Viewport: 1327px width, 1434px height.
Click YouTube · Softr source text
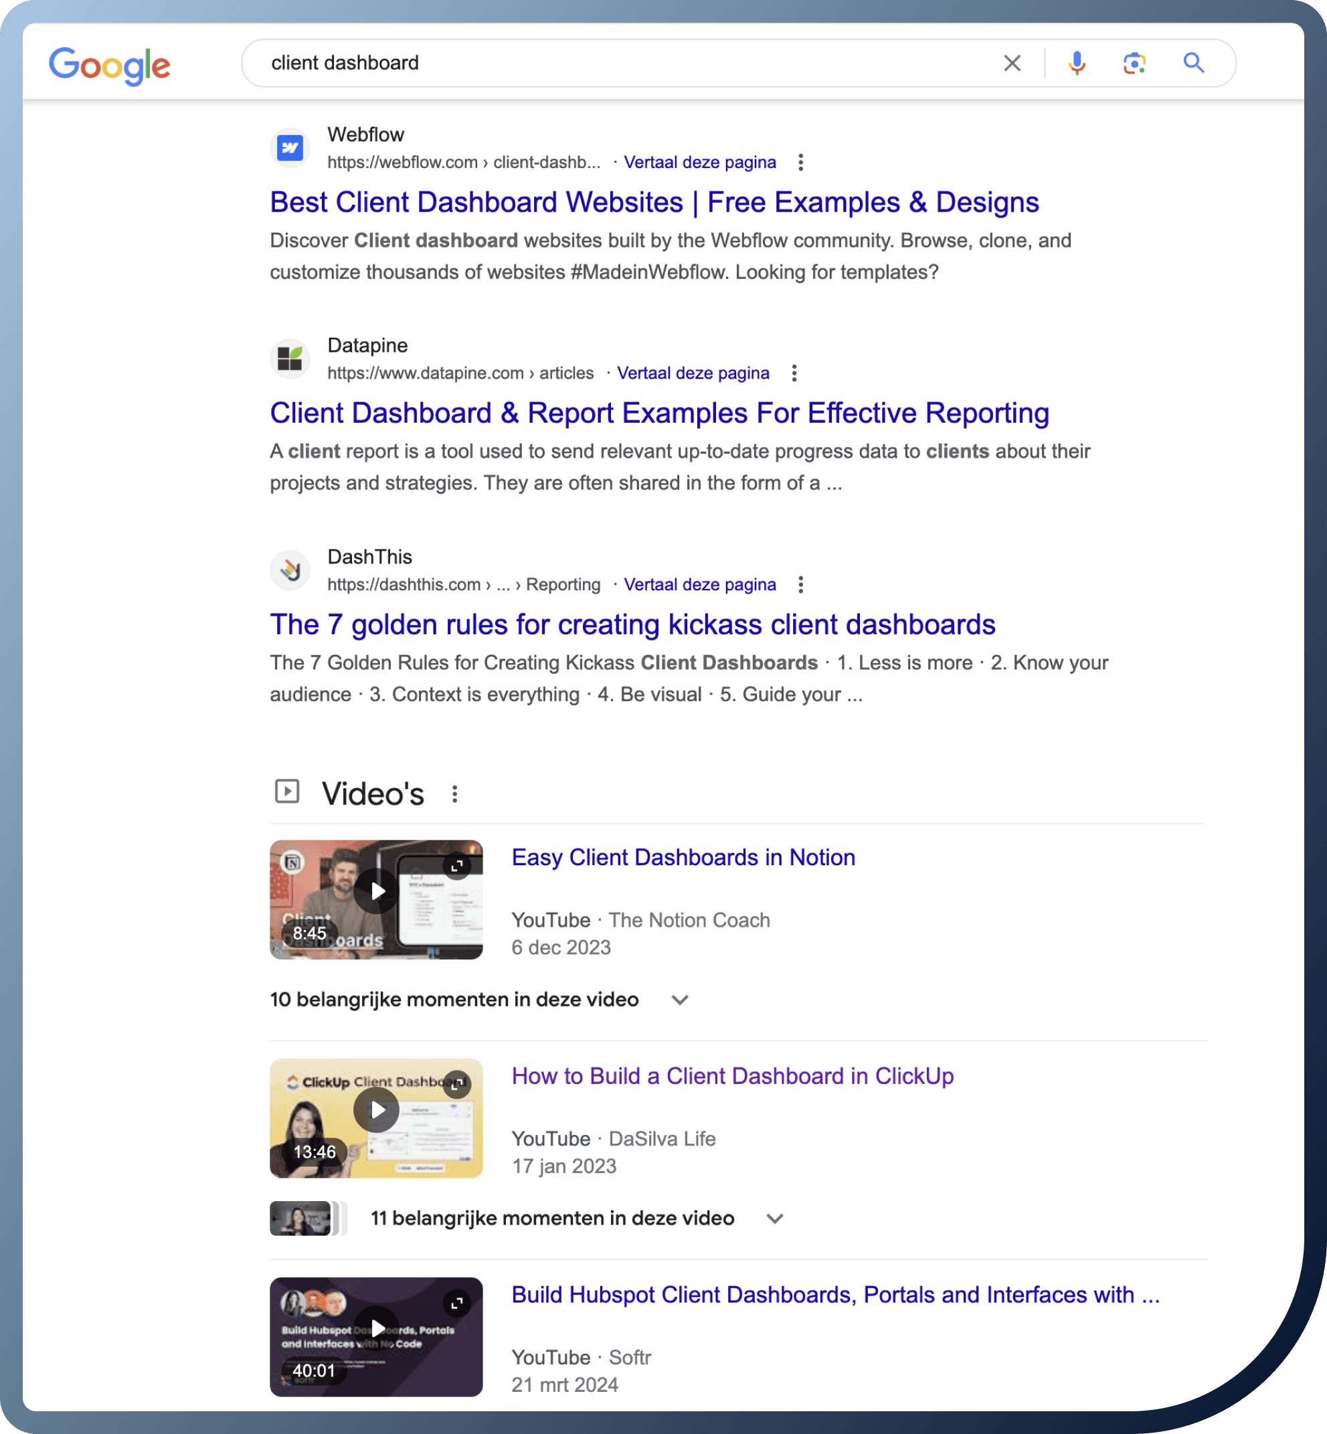click(581, 1357)
